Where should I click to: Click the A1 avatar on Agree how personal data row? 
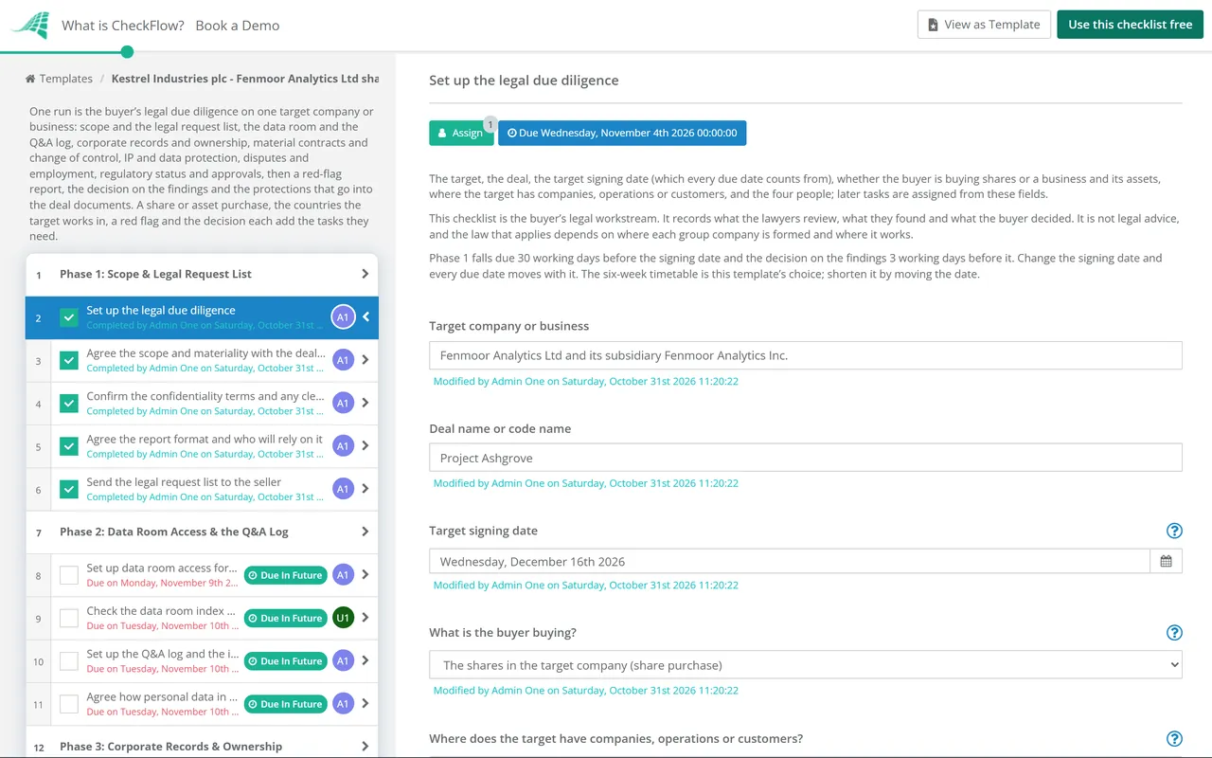click(343, 704)
